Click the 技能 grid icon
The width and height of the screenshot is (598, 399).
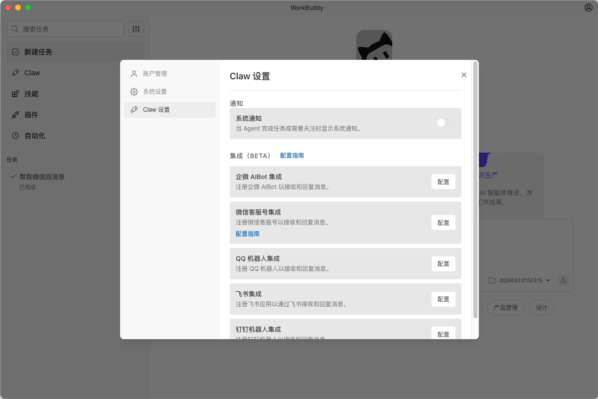pos(15,94)
